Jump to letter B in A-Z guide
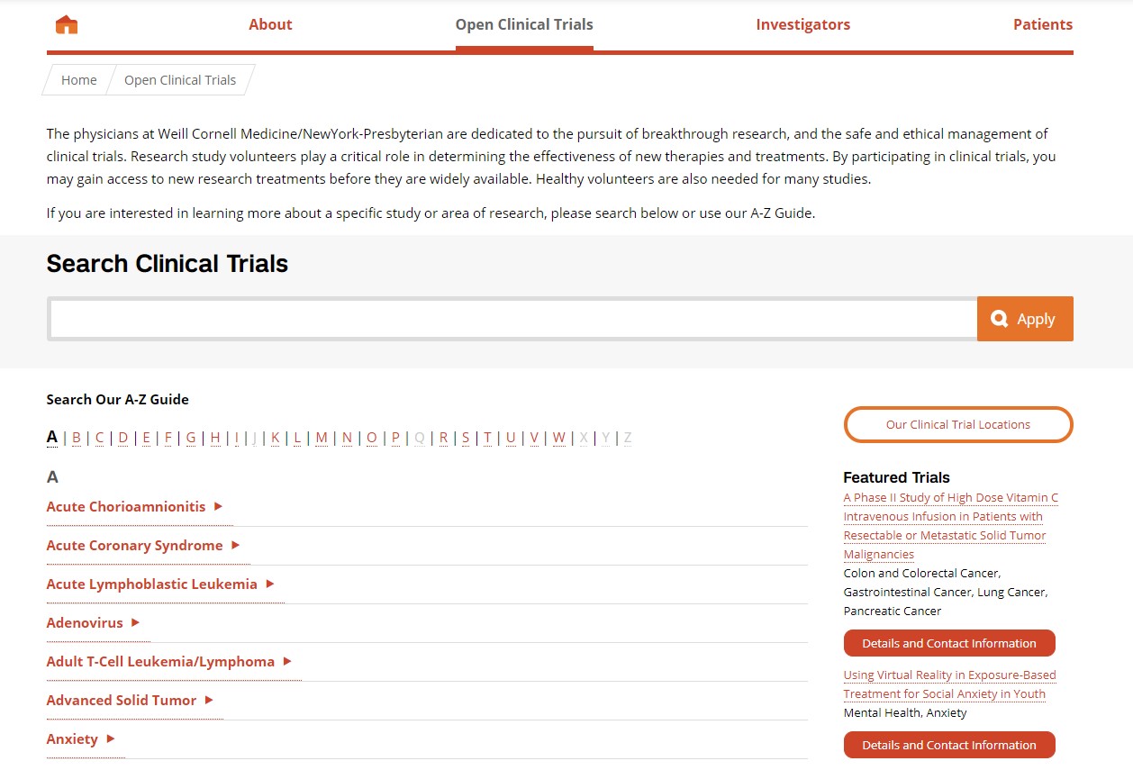 click(x=77, y=438)
